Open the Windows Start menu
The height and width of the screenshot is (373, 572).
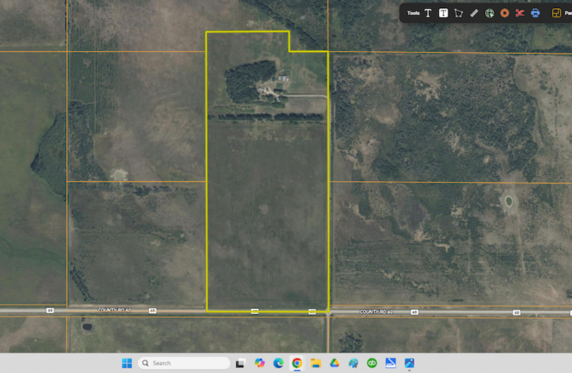(x=127, y=363)
